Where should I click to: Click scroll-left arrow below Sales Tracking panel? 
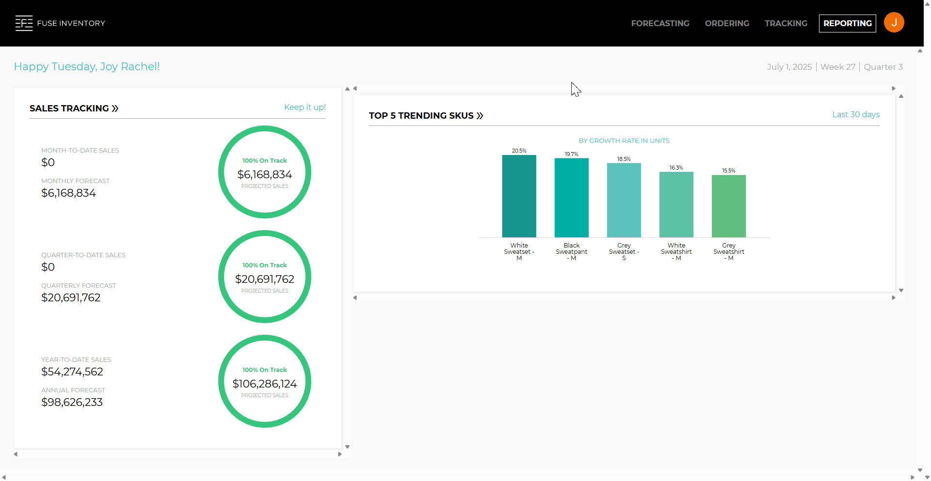coord(16,454)
